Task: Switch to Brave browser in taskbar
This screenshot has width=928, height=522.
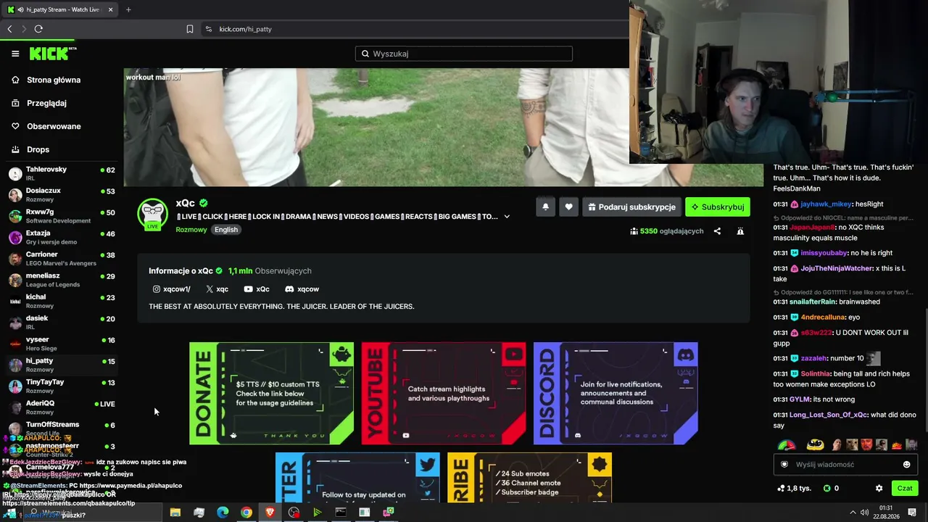Action: point(270,513)
